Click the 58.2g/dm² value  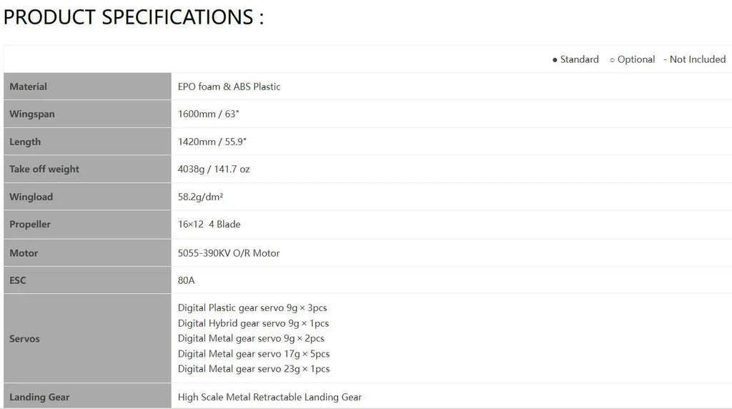(x=200, y=197)
